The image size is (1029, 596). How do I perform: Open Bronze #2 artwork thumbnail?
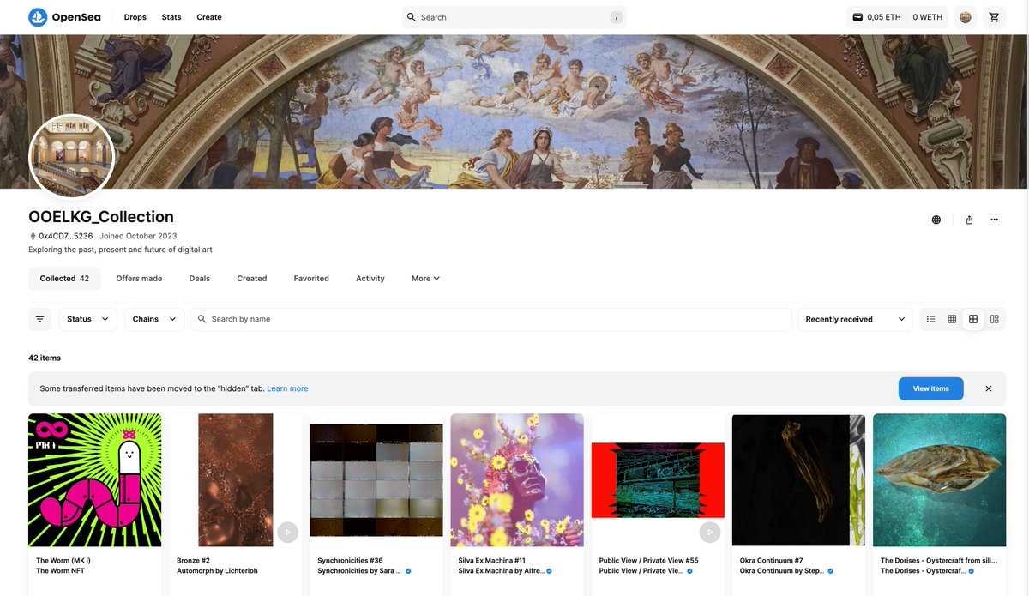(236, 480)
